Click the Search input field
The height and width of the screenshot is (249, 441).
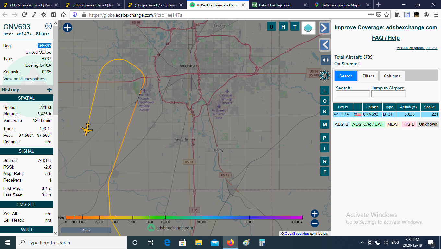[x=352, y=94]
